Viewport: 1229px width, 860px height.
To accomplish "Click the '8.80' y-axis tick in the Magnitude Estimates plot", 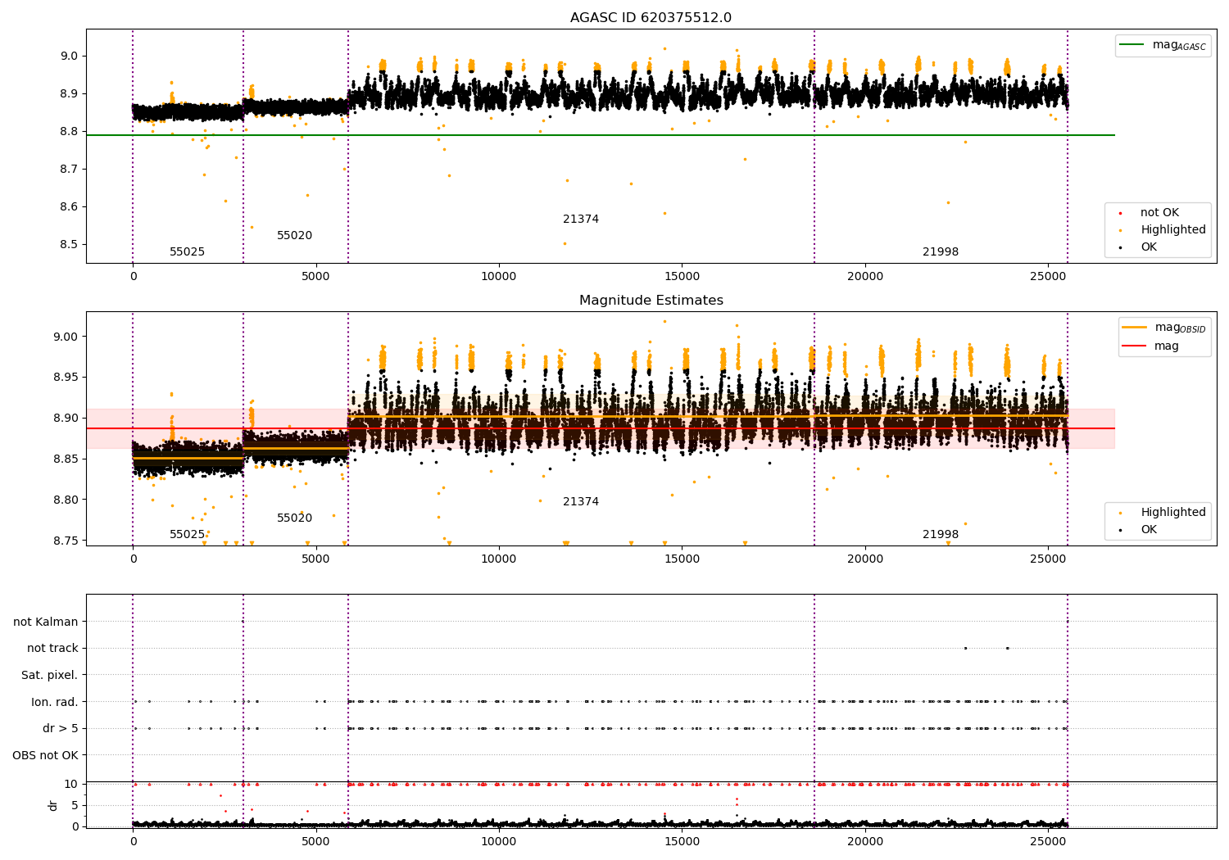I will tap(66, 500).
